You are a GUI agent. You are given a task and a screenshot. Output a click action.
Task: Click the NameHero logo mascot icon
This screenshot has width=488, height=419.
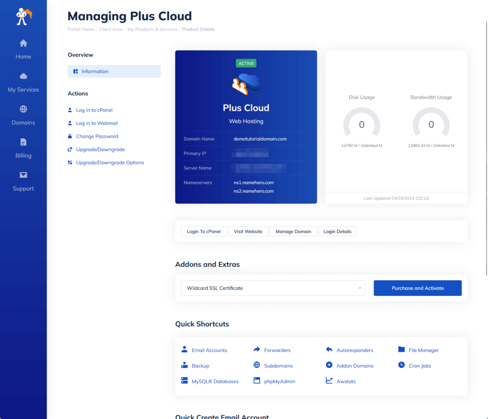point(24,17)
